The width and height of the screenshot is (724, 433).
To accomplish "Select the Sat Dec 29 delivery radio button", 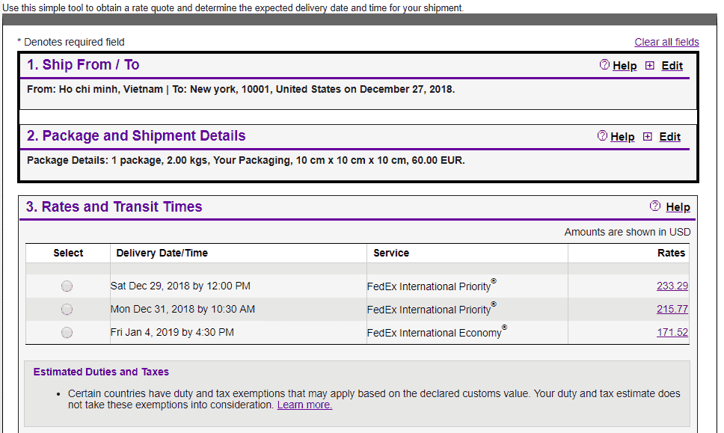I will tap(67, 286).
